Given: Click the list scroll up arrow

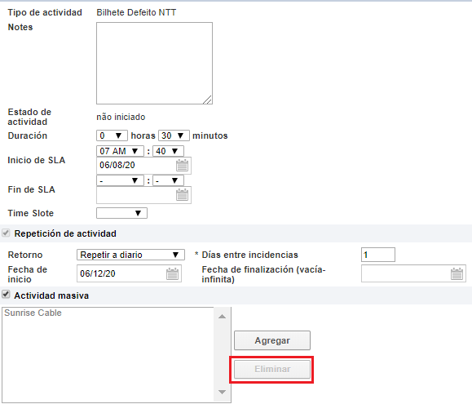Looking at the screenshot, I should point(223,317).
